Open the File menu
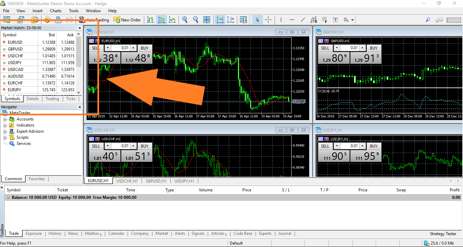 tap(6, 11)
